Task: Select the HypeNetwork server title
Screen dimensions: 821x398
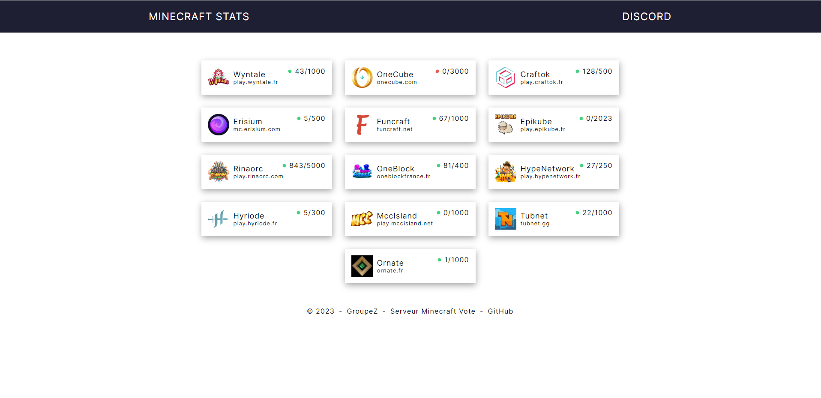Action: click(547, 169)
